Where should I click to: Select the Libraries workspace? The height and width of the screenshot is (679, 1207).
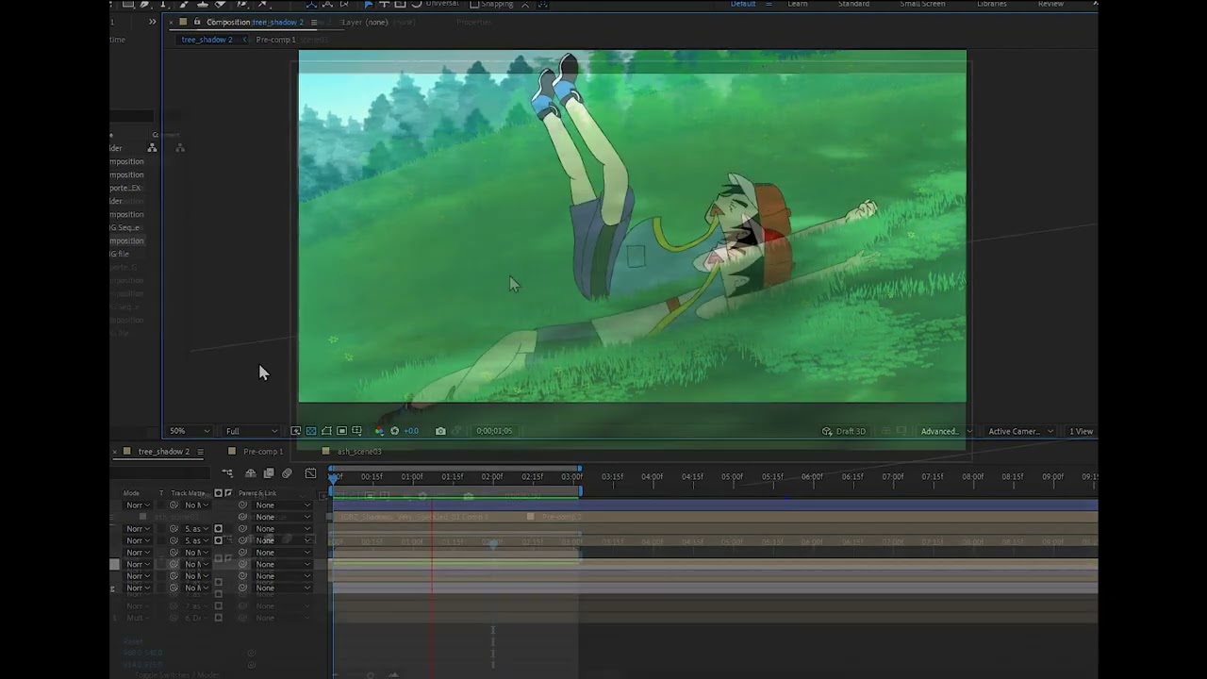991,4
